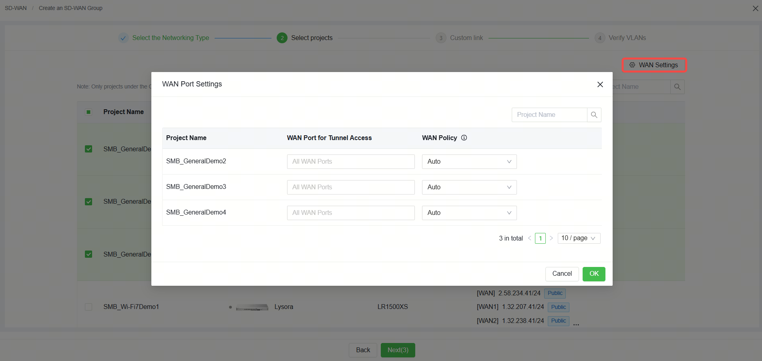Click the Select the Networking Type step
Image resolution: width=762 pixels, height=361 pixels.
[x=164, y=38]
